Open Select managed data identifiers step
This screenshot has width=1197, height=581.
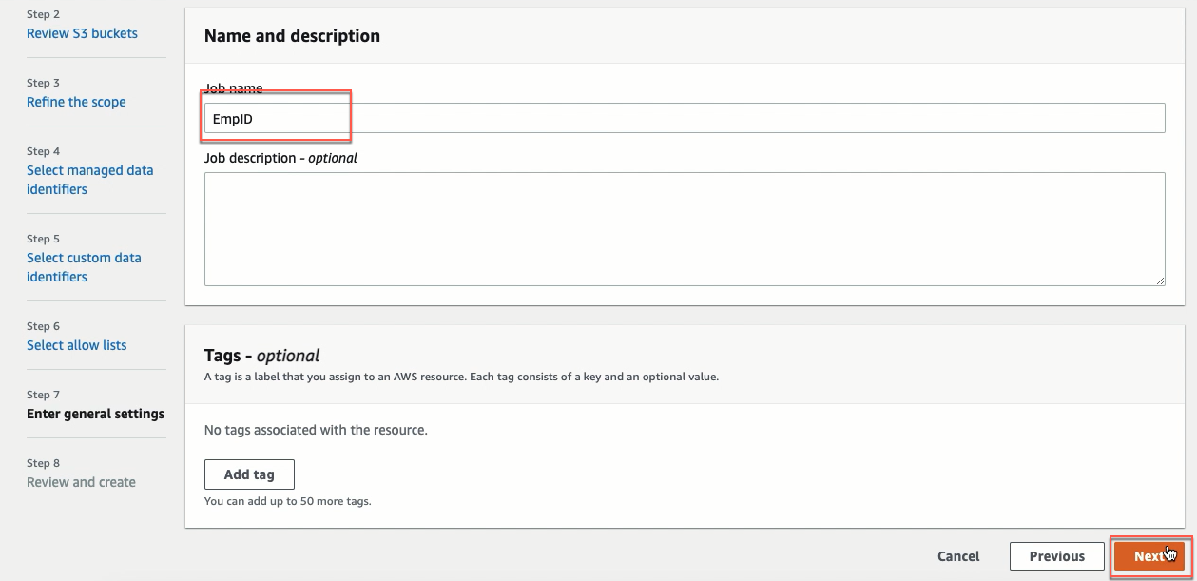tap(90, 180)
